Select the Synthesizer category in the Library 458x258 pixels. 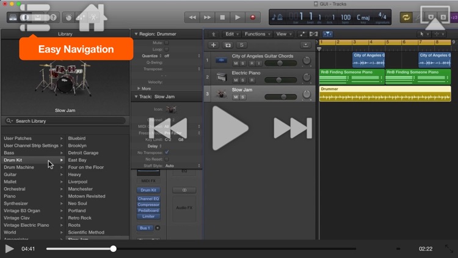(x=34, y=204)
